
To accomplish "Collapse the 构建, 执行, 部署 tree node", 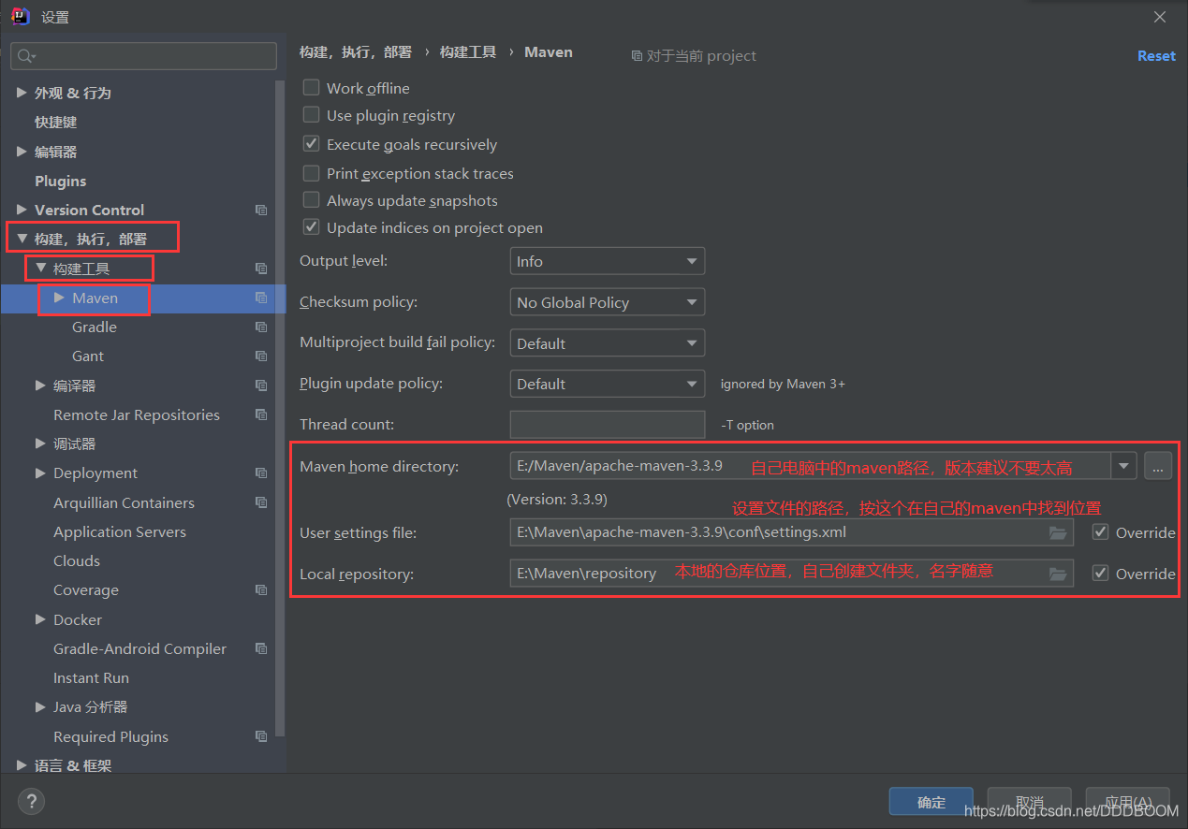I will [x=22, y=240].
